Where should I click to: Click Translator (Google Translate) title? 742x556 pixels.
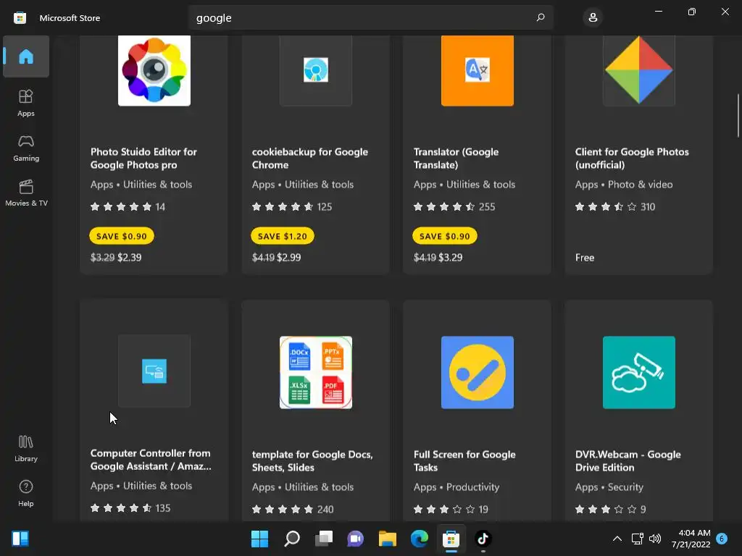pos(457,159)
